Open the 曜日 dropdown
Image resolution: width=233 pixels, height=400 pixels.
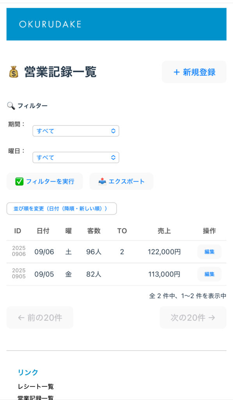[76, 157]
